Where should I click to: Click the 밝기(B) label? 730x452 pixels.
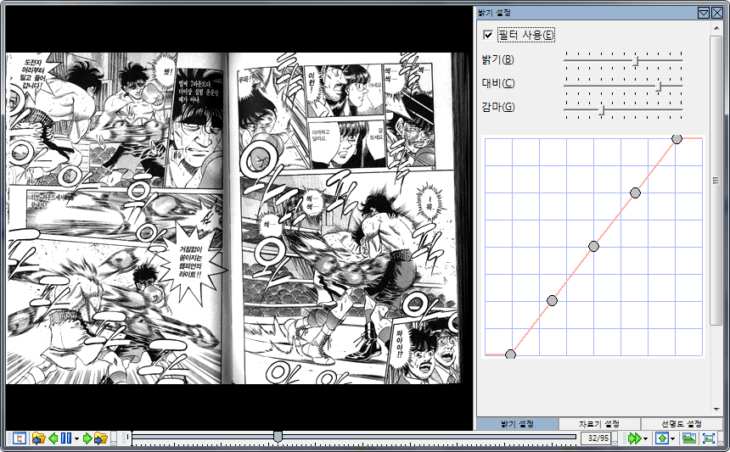(x=497, y=59)
